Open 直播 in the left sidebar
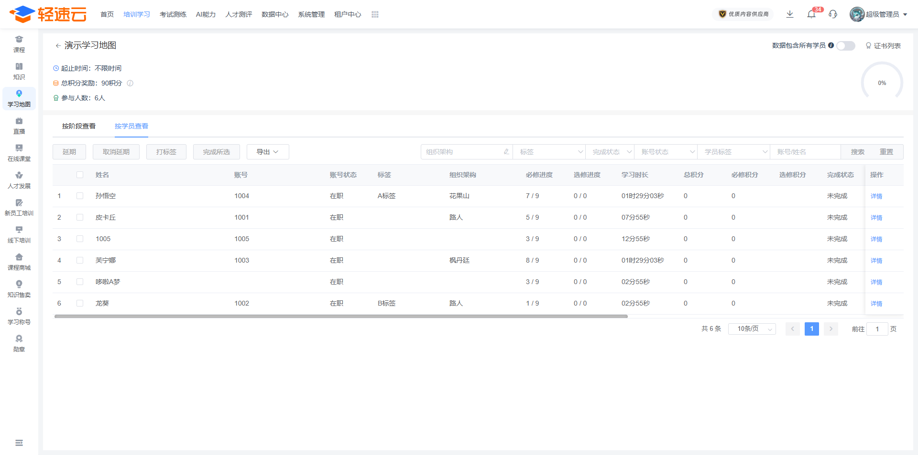This screenshot has width=918, height=455. [19, 126]
